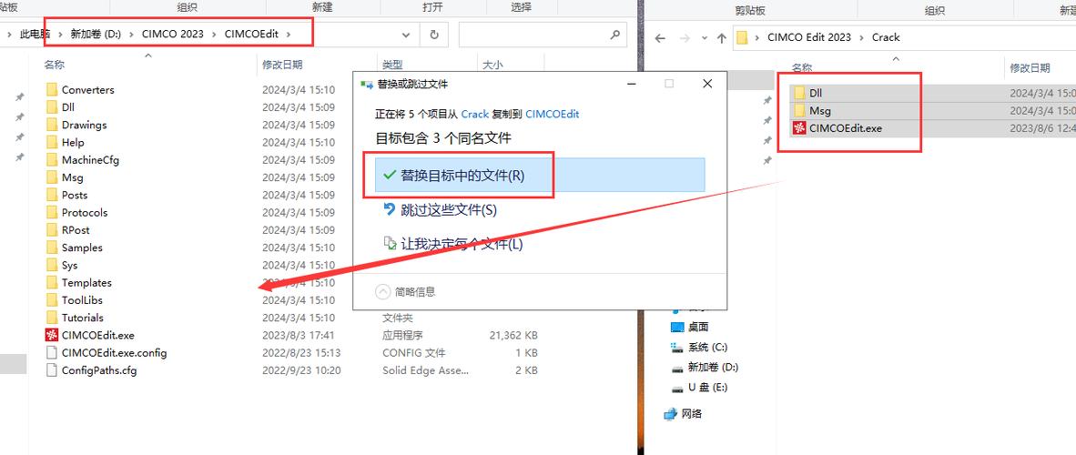Viewport: 1076px width, 455px height.
Task: Go up one folder in Crack window
Action: point(721,38)
